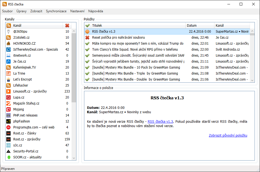Select the Mojang channel icon
This screenshot has height=172, width=260.
point(8,109)
